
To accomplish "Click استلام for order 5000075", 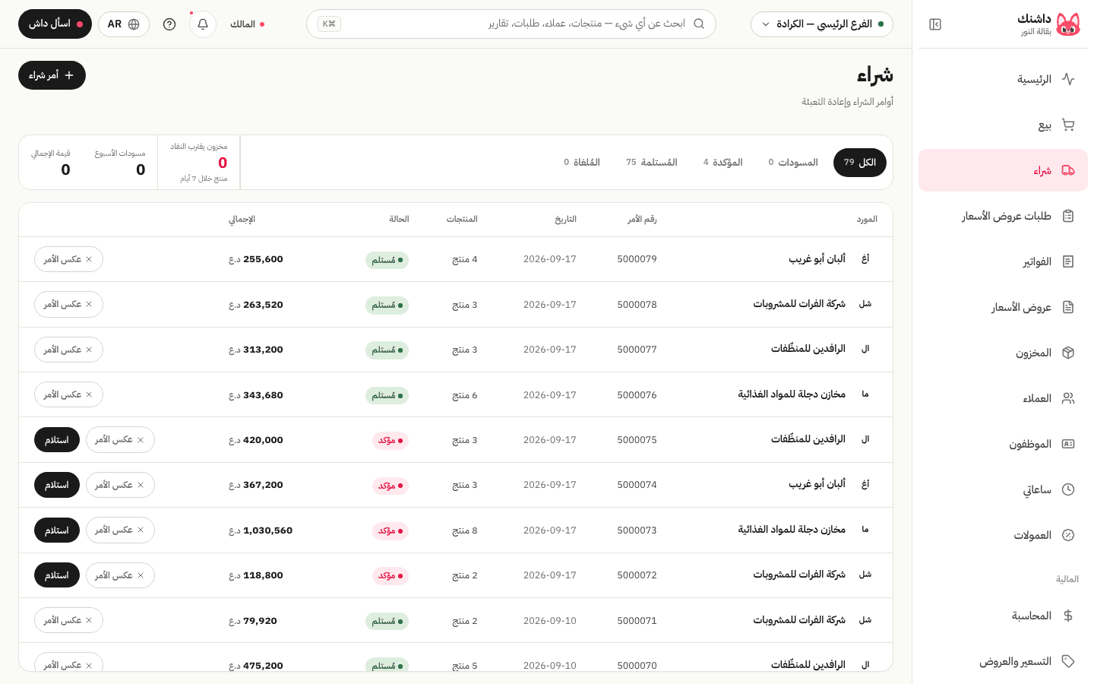I will click(x=57, y=440).
